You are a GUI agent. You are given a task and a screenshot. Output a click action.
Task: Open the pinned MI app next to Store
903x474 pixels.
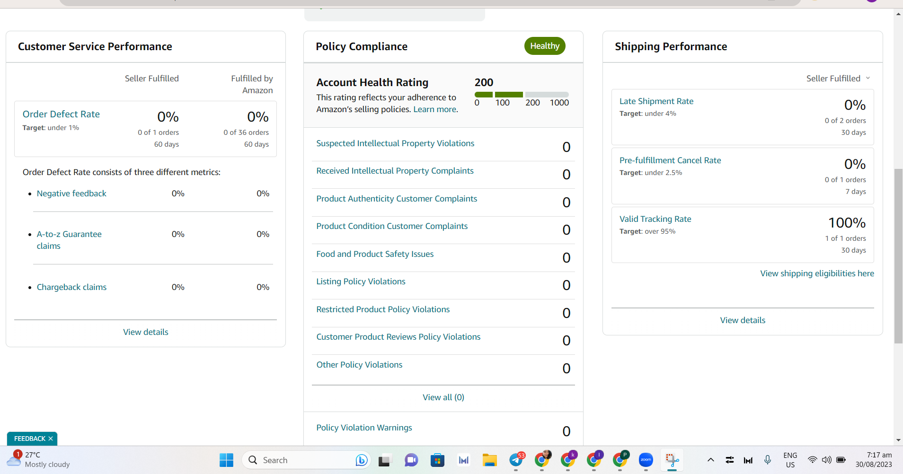coord(464,460)
